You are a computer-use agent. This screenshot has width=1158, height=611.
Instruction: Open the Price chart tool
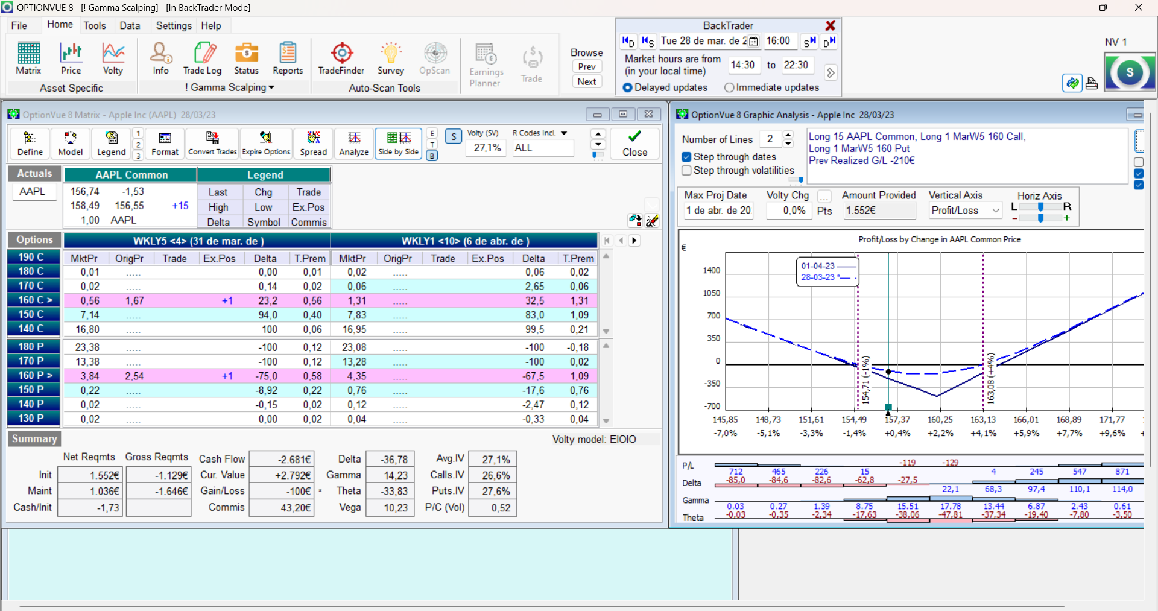pyautogui.click(x=71, y=59)
